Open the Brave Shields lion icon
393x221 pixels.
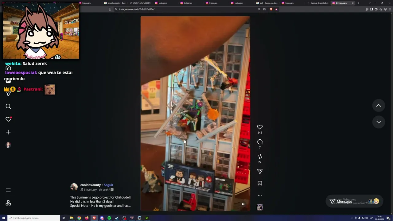click(271, 9)
